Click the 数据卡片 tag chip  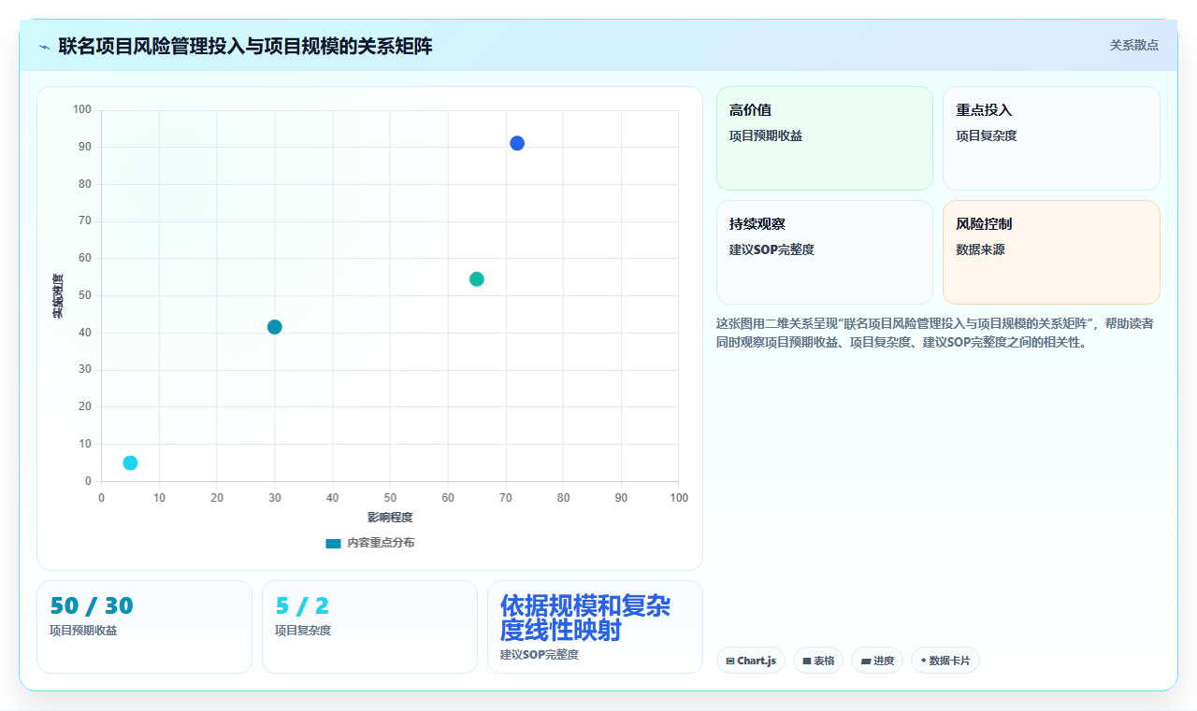click(x=945, y=661)
